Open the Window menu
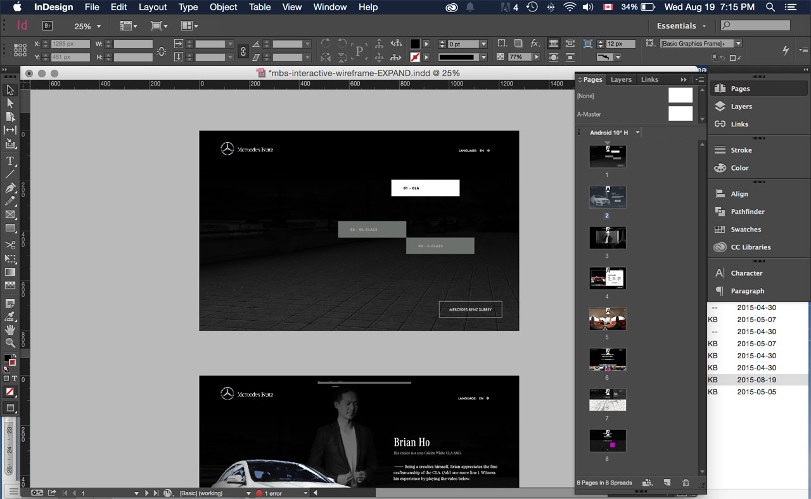 click(329, 7)
